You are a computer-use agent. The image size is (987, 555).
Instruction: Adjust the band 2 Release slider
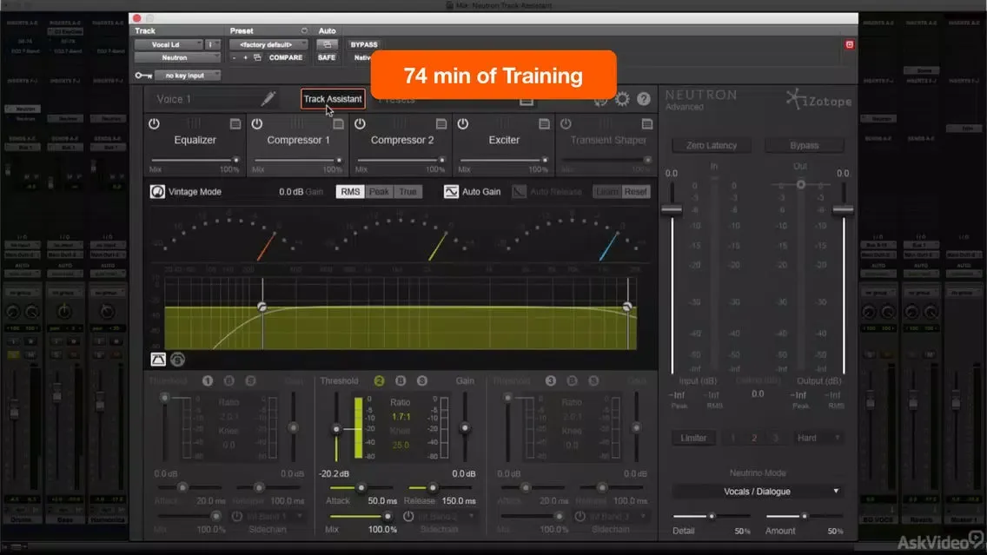pos(432,487)
